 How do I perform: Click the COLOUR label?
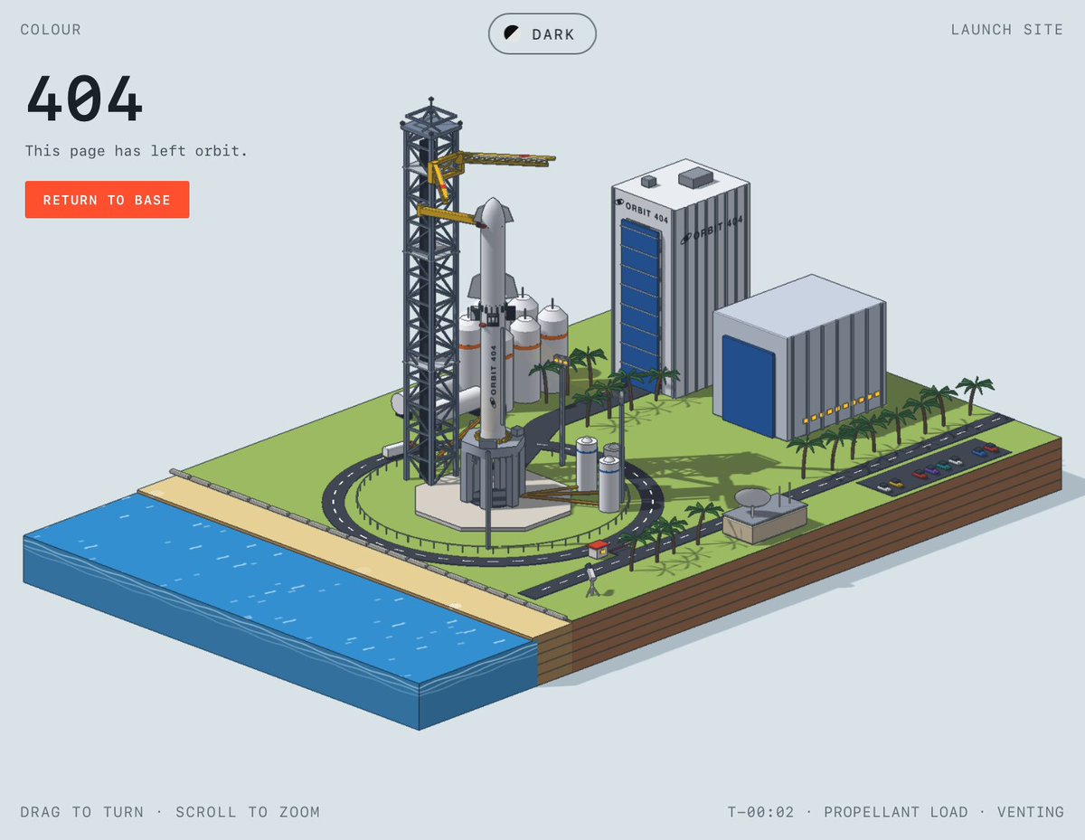[x=51, y=30]
